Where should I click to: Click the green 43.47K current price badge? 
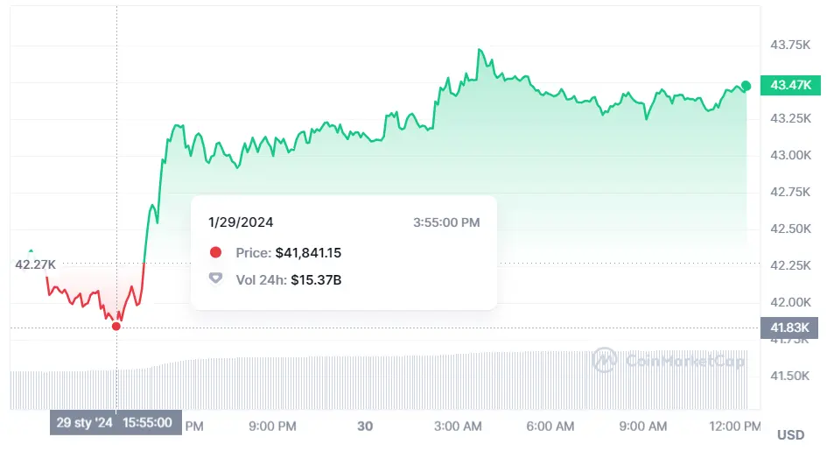pyautogui.click(x=789, y=85)
